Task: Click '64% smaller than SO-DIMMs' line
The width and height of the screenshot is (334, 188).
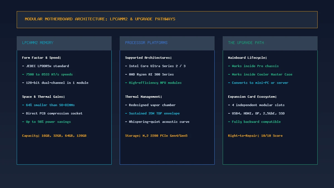Action: 48,105
